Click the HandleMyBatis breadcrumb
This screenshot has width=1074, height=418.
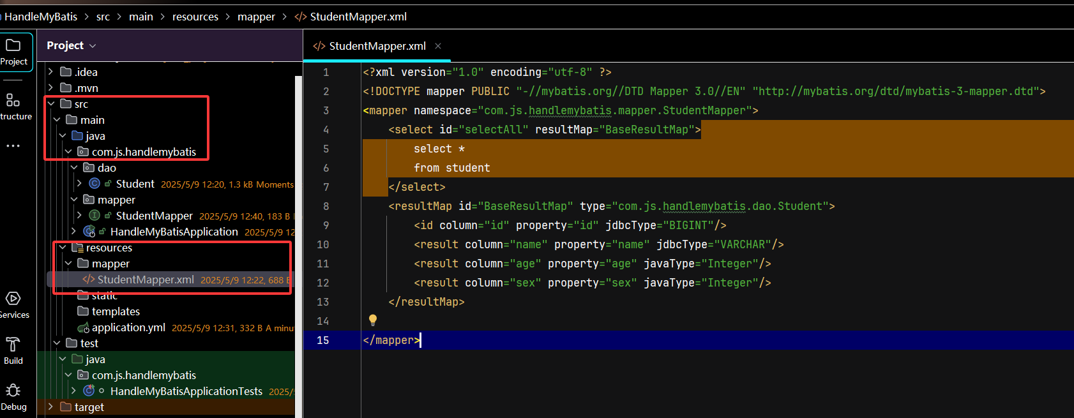pyautogui.click(x=41, y=17)
